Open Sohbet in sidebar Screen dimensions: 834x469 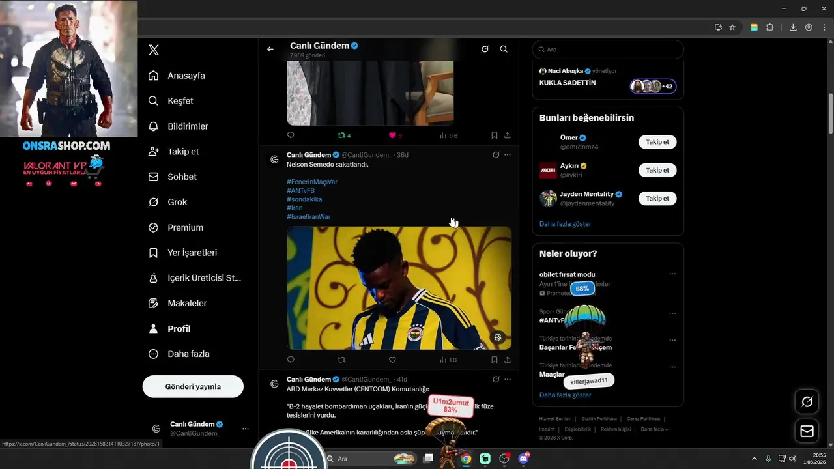tap(173, 177)
